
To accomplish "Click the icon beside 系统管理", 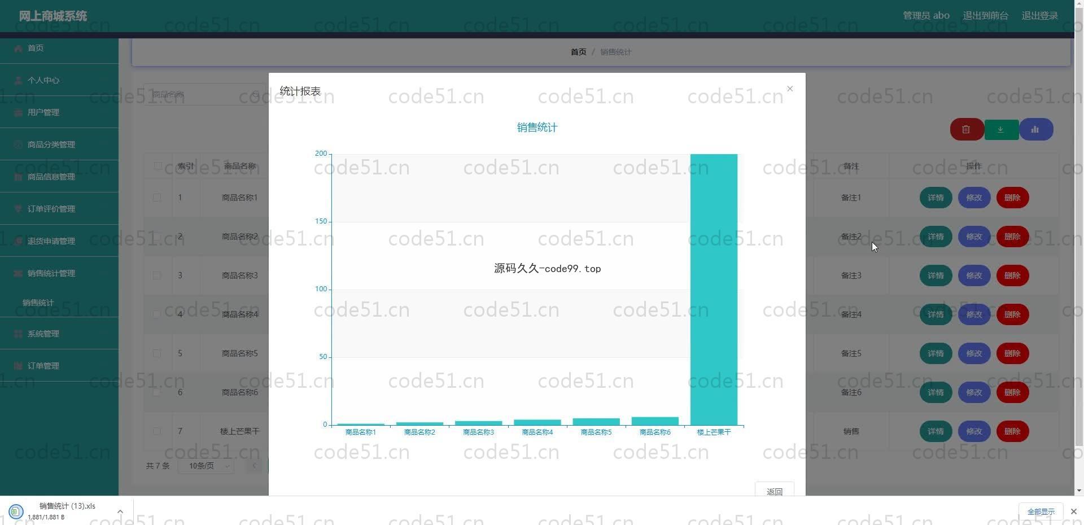I will 18,334.
